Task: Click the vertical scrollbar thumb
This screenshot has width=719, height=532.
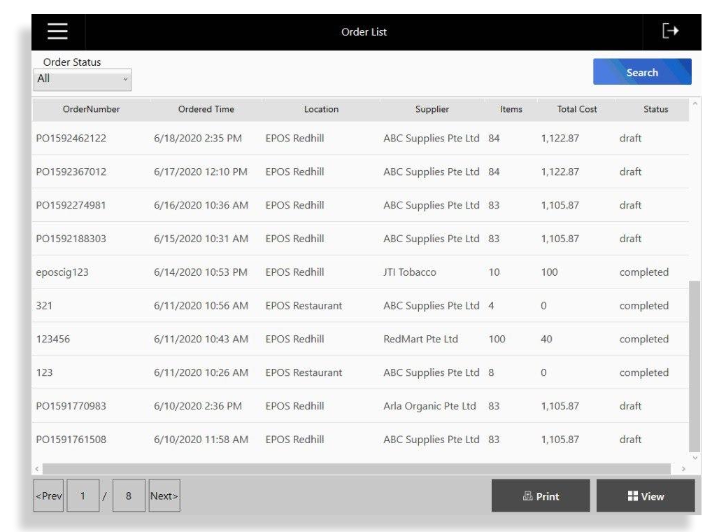Action: (x=695, y=366)
